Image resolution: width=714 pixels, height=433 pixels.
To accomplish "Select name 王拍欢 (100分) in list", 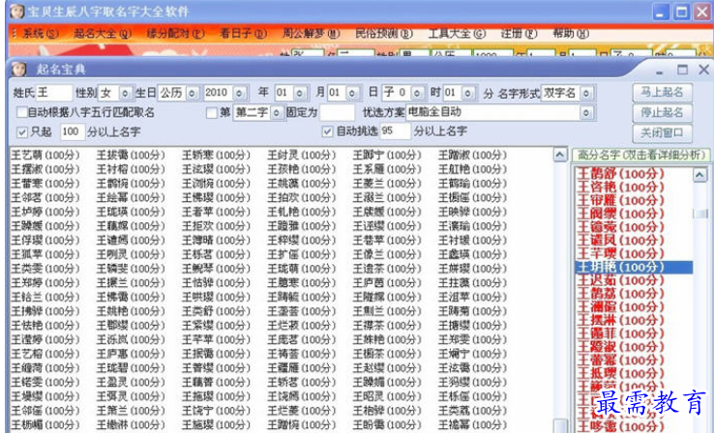I will (302, 198).
